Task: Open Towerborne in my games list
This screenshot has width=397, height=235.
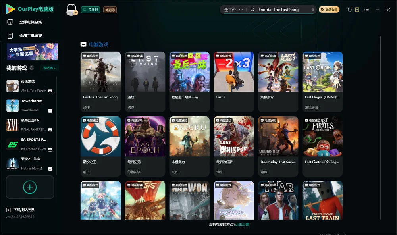Action: [x=30, y=105]
